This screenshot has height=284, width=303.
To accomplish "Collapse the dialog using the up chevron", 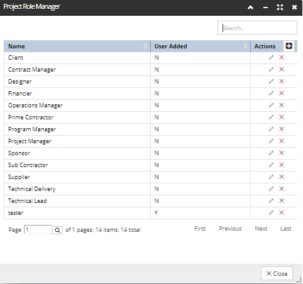I will (x=250, y=8).
